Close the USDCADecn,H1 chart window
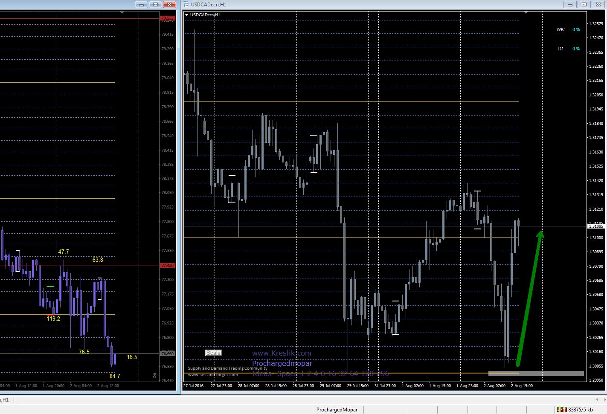Viewport: 607px width, 414px height. (x=598, y=5)
